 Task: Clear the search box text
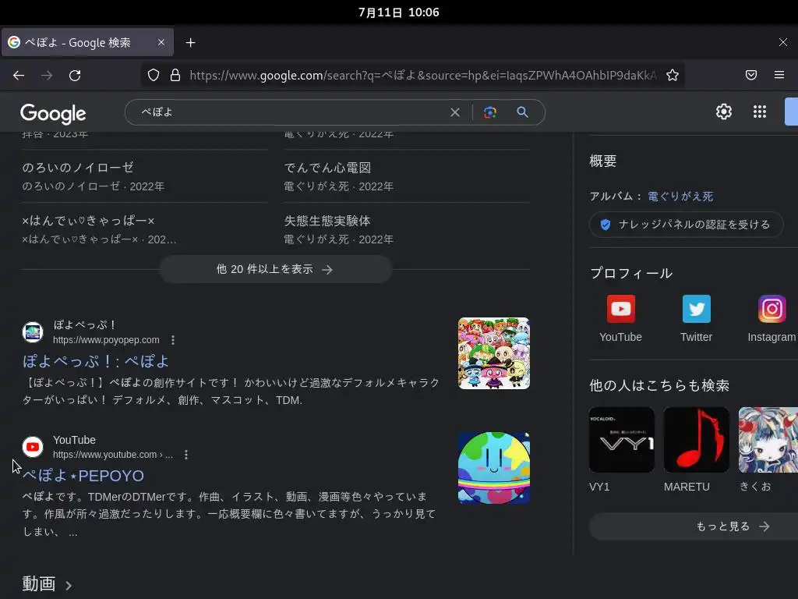(x=455, y=112)
